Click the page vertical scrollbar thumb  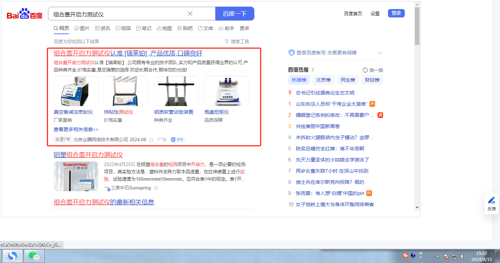[x=417, y=26]
